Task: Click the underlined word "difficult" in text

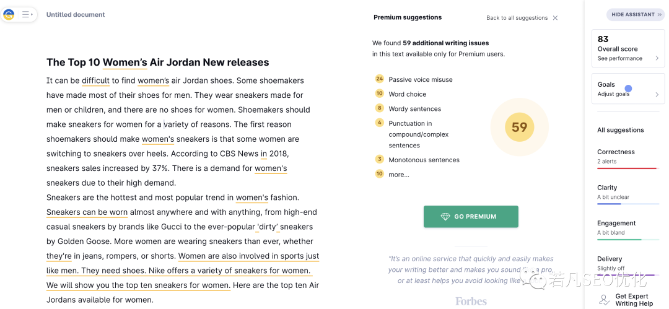Action: 95,81
